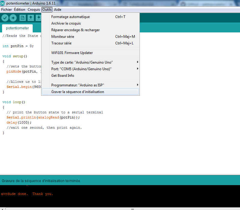240x210 pixels.
Task: Click the Serial.println(analogRead(potPin)) line
Action: (x=43, y=117)
